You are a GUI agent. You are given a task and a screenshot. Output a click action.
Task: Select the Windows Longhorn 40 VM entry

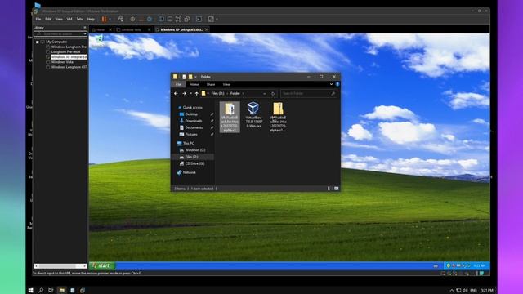pyautogui.click(x=69, y=67)
